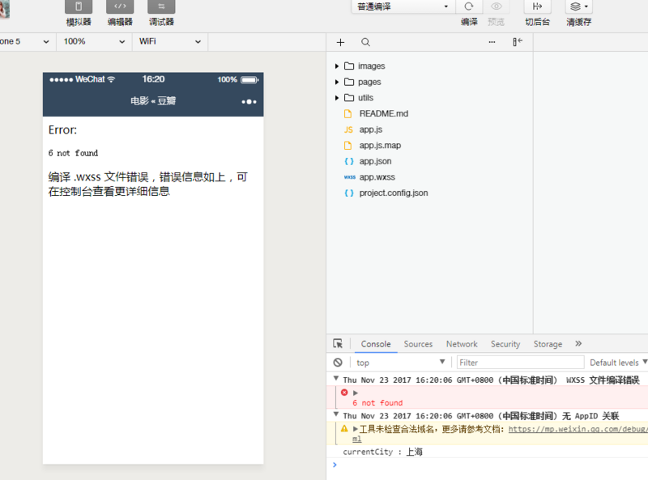Switch to the Security tab

(505, 344)
